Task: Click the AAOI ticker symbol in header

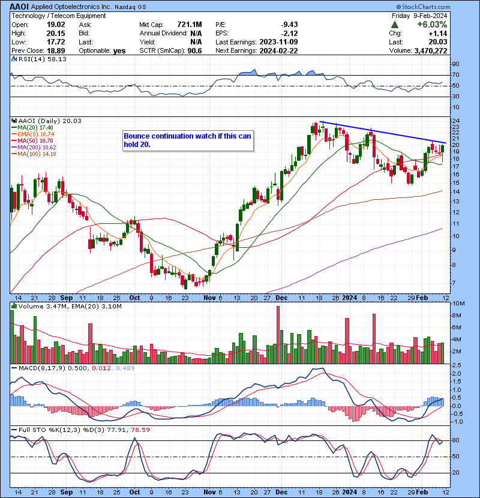Action: pyautogui.click(x=20, y=7)
